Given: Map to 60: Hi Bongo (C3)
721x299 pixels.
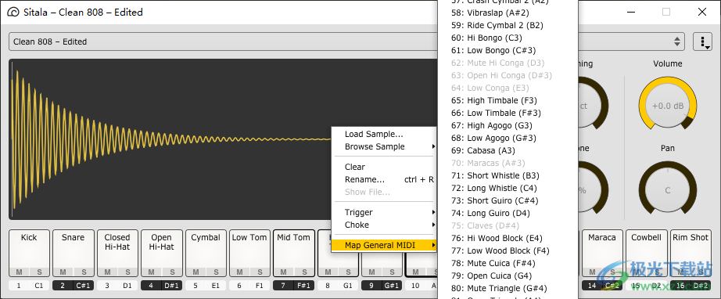Looking at the screenshot, I should (508, 38).
